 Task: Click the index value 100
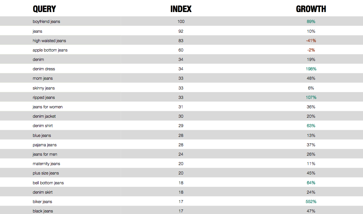(x=181, y=21)
